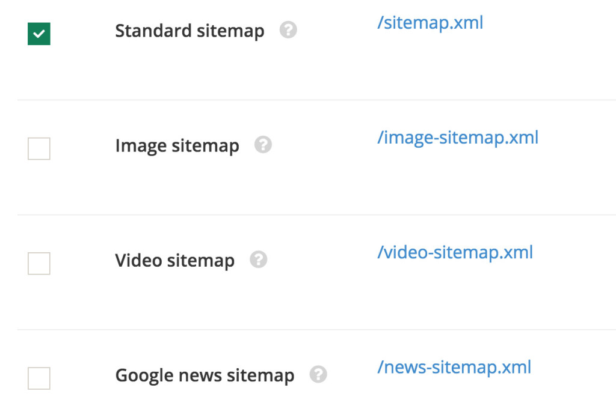Open help for Standard sitemap

click(288, 30)
